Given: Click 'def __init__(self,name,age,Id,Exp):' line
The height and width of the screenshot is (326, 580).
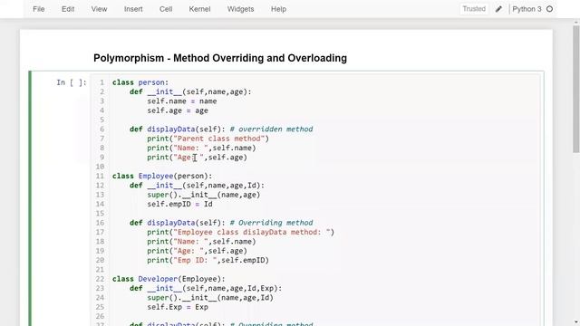Looking at the screenshot, I should (206, 288).
